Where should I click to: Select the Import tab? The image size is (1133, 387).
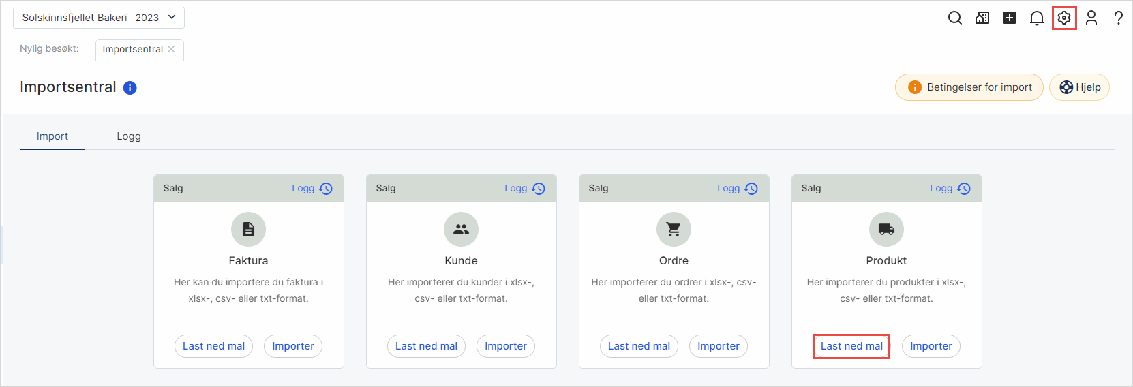(52, 136)
